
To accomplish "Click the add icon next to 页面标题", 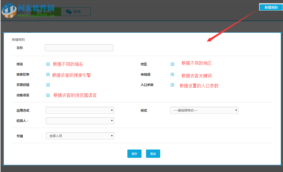I will [x=48, y=85].
